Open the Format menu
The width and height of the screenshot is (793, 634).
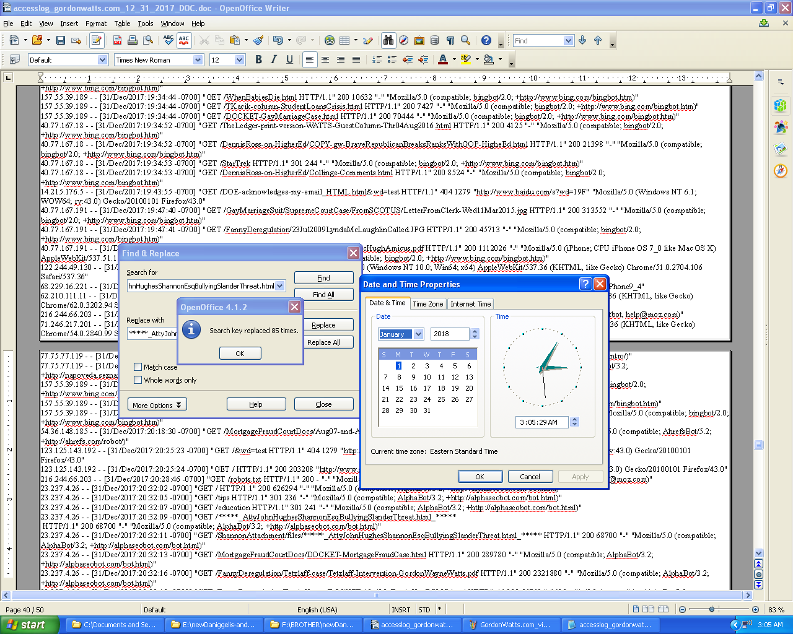click(96, 24)
